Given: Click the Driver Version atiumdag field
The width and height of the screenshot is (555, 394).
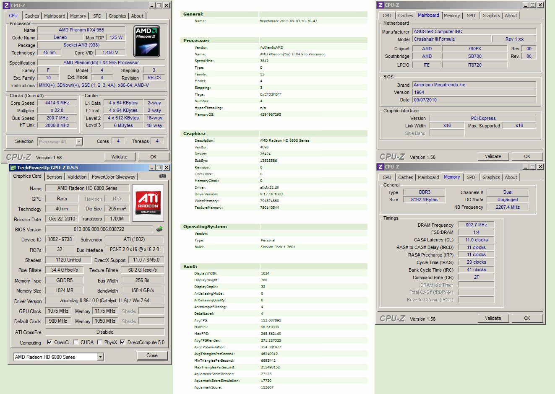Looking at the screenshot, I should click(105, 301).
